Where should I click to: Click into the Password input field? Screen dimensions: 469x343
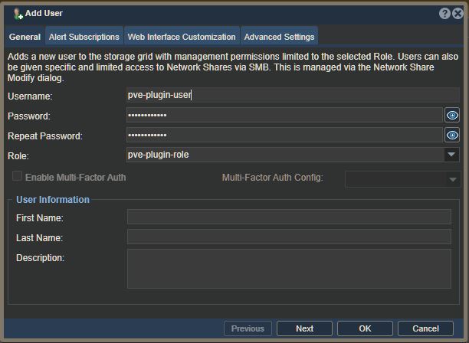click(284, 115)
